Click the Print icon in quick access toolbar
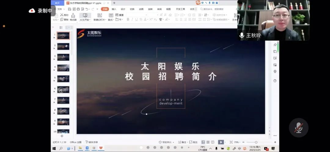 click(78, 9)
